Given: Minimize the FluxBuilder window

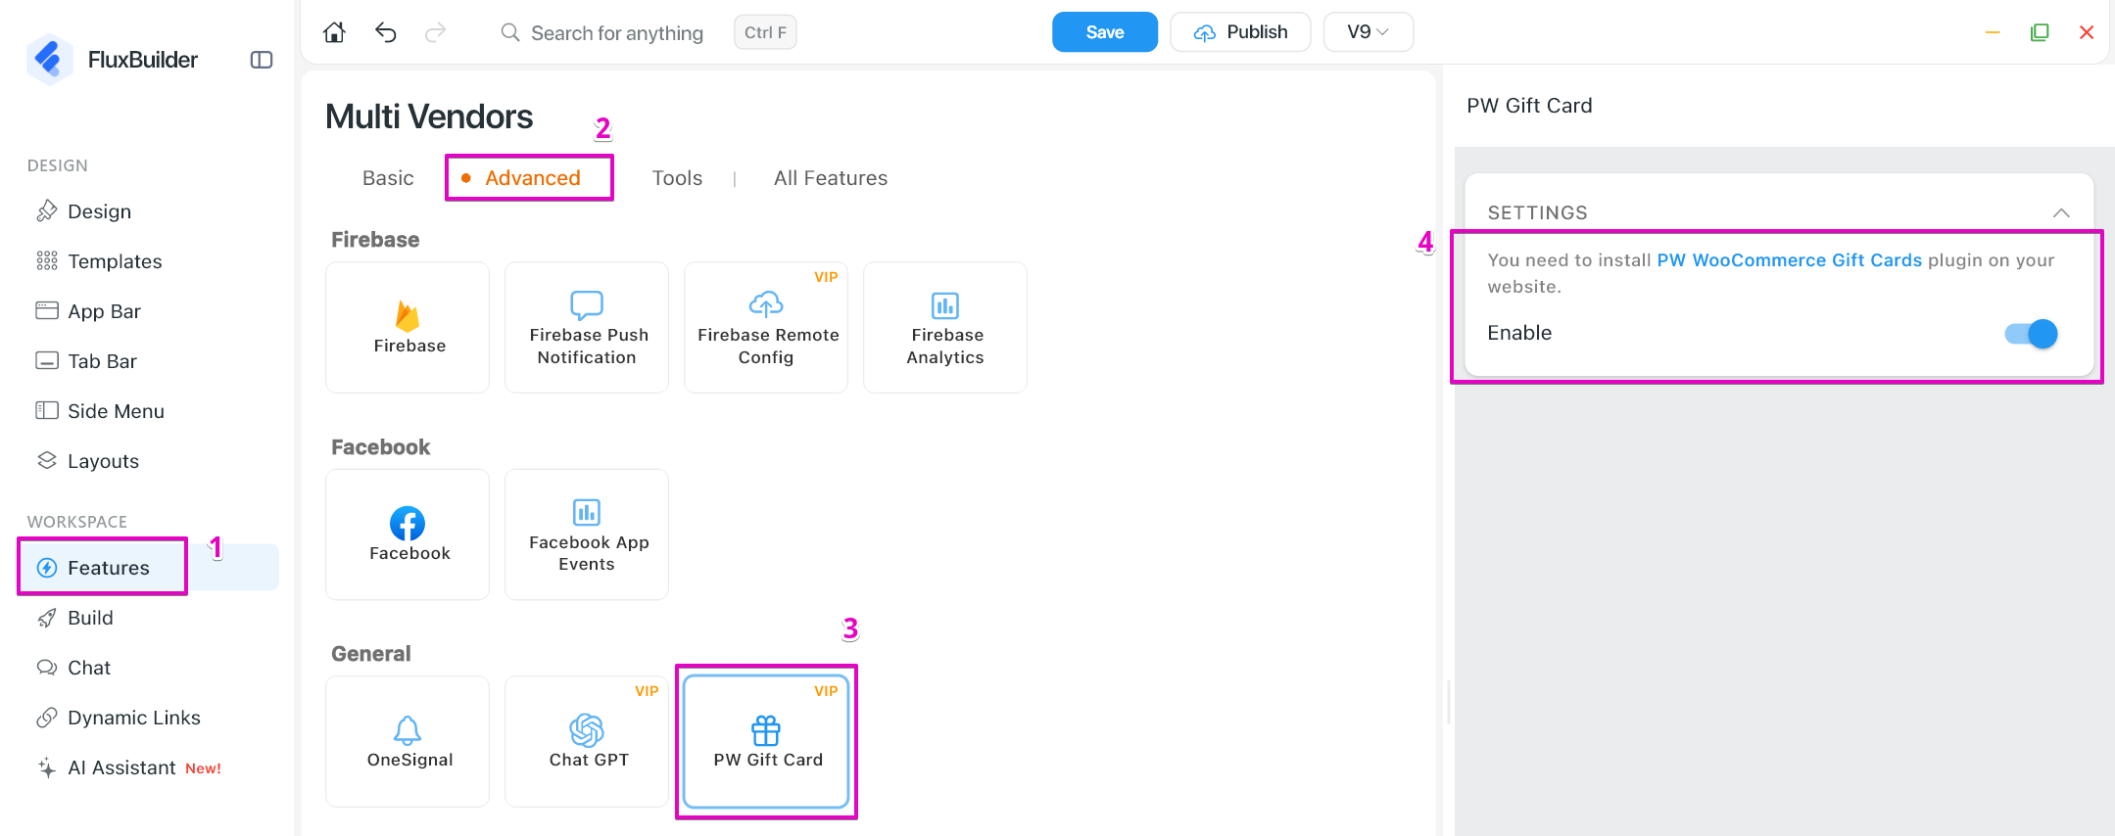Looking at the screenshot, I should point(1993,32).
